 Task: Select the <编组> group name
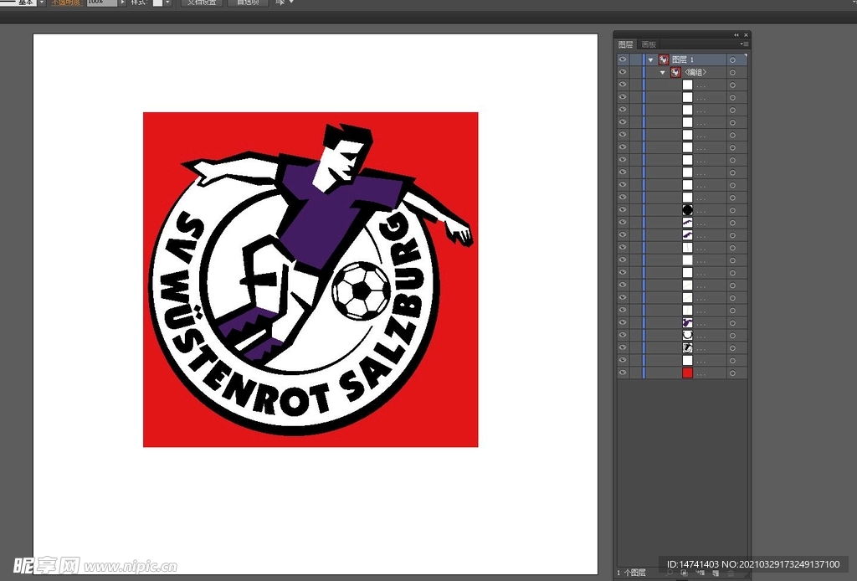click(x=695, y=72)
